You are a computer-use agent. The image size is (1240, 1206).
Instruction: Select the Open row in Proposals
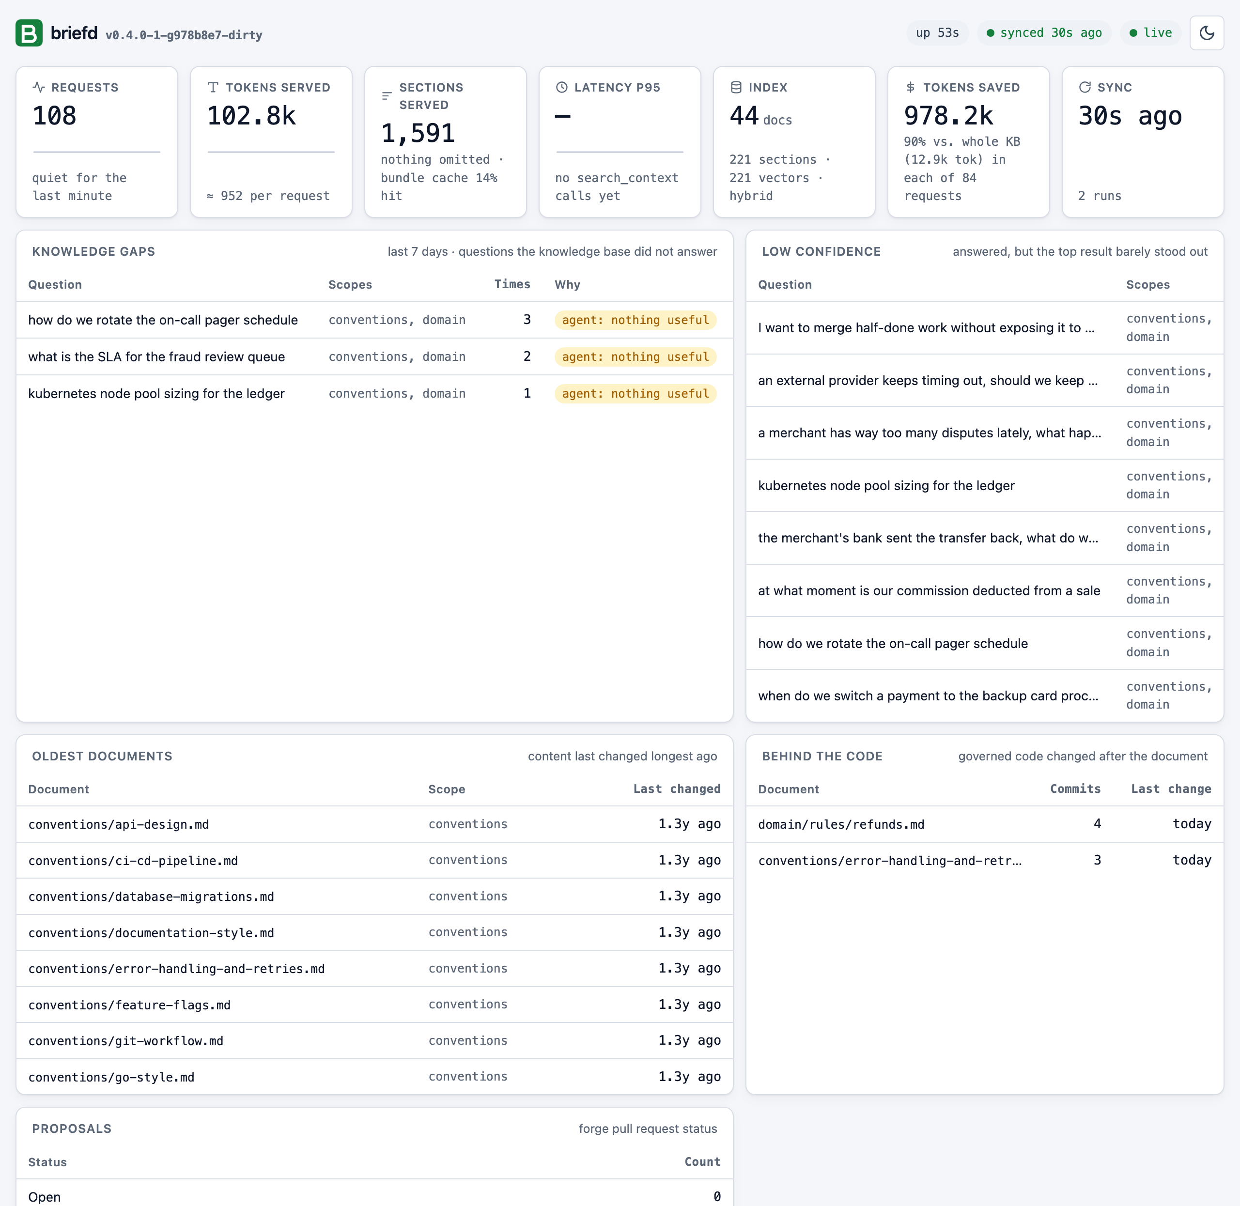point(374,1194)
